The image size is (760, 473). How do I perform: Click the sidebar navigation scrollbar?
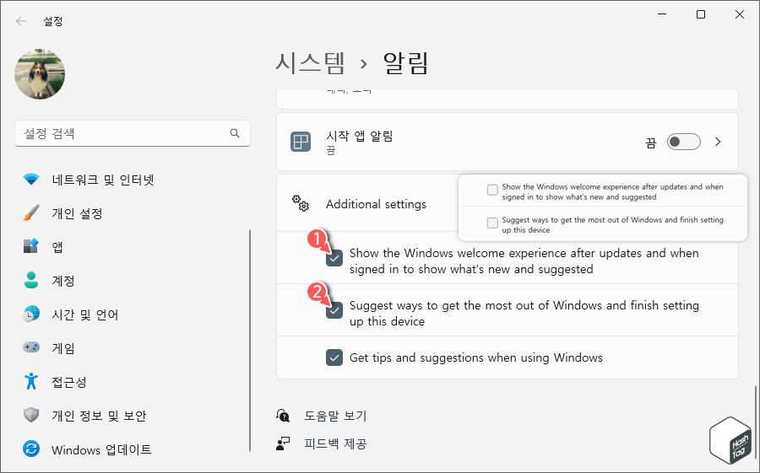(x=250, y=341)
